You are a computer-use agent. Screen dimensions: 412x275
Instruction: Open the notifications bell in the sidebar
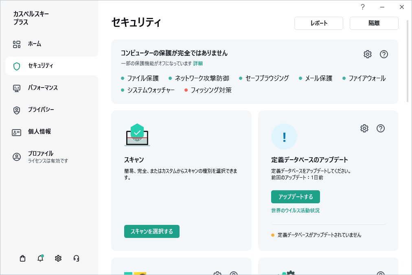pyautogui.click(x=40, y=258)
